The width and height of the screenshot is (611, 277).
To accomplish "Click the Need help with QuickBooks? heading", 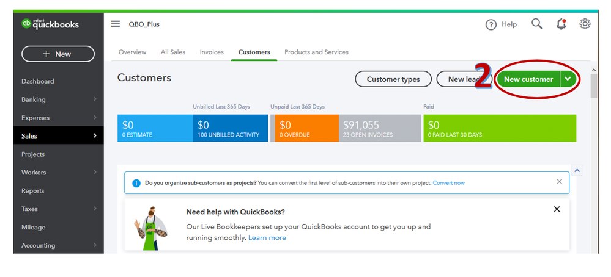I will point(235,212).
